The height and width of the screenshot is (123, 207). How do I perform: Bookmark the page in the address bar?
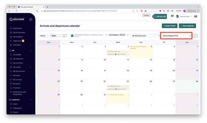pos(37,11)
